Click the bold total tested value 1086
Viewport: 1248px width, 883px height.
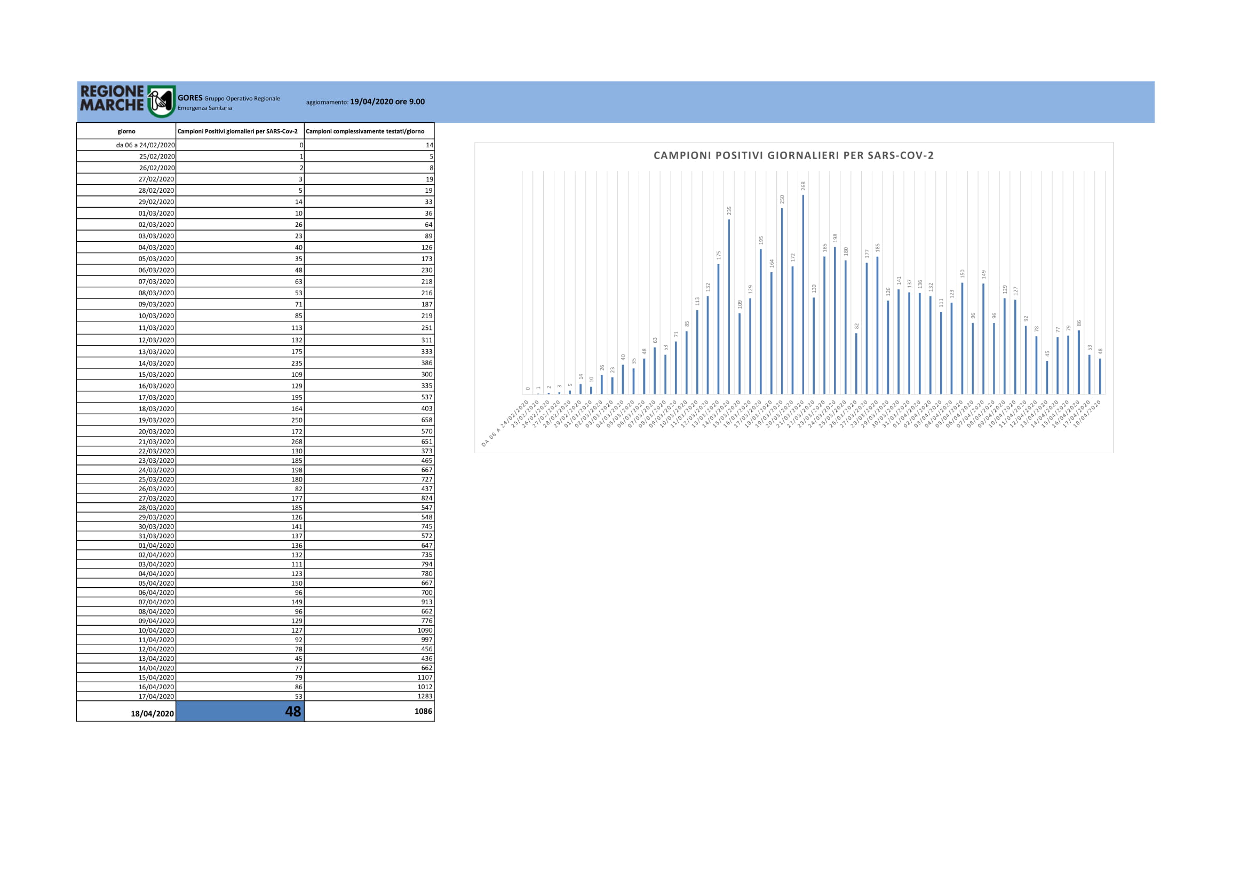coord(369,712)
